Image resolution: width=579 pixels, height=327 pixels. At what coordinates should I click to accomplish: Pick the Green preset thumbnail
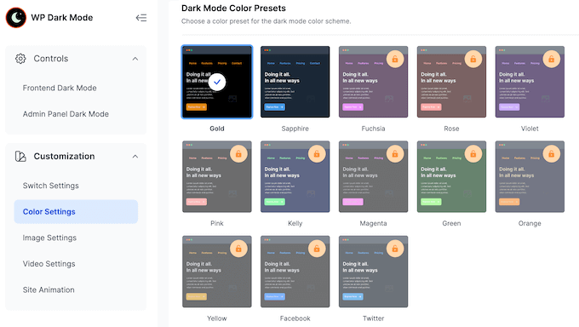pyautogui.click(x=451, y=176)
